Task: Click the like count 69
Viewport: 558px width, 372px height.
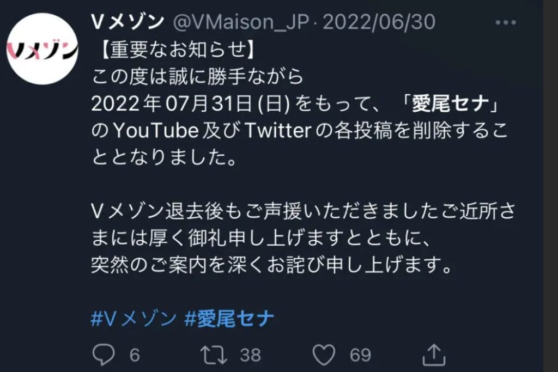Action: coord(360,355)
